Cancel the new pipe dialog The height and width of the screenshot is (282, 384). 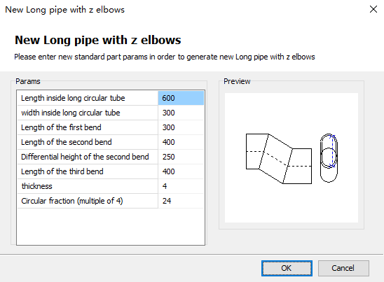343,268
